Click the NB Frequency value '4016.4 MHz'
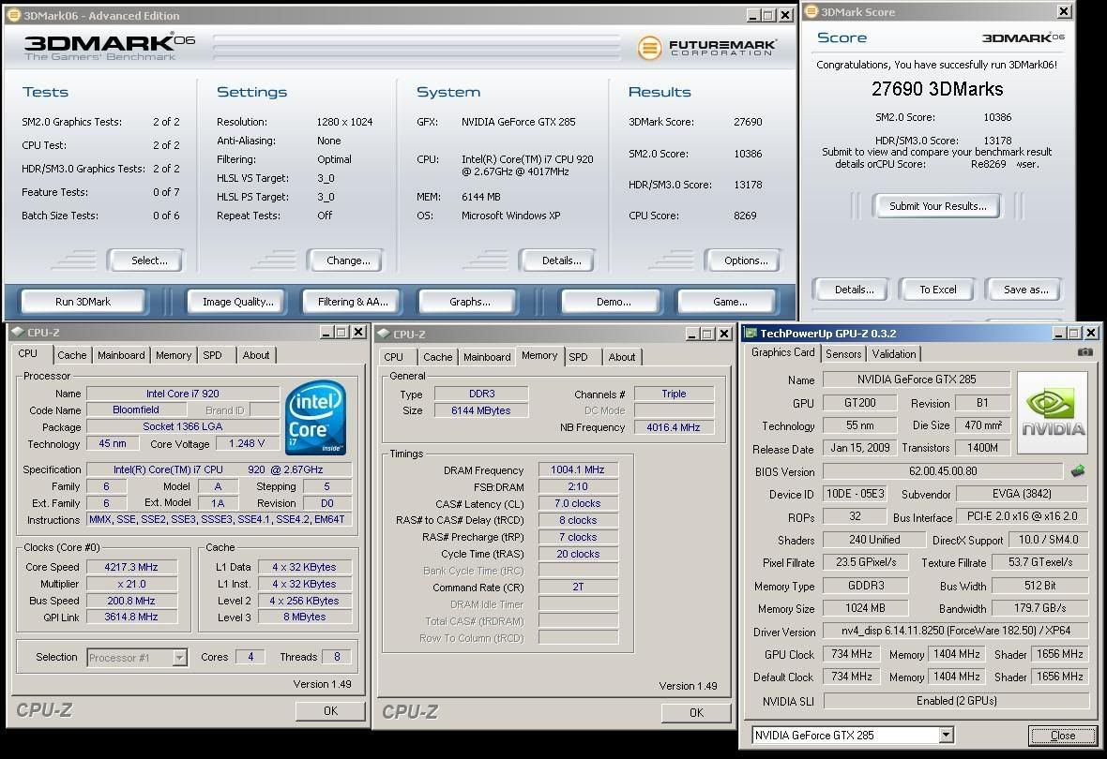 [x=674, y=427]
